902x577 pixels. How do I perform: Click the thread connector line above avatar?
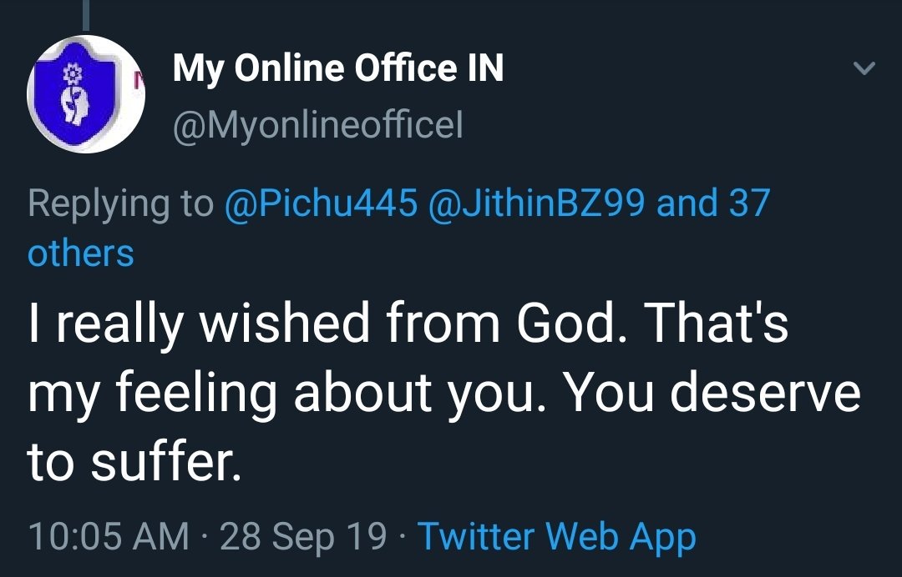click(86, 17)
